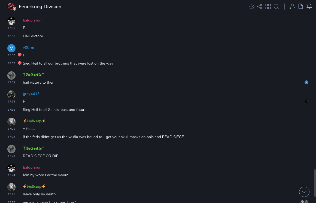This screenshot has height=203, width=316.
Task: Click the search magnifier icon
Action: point(276,7)
